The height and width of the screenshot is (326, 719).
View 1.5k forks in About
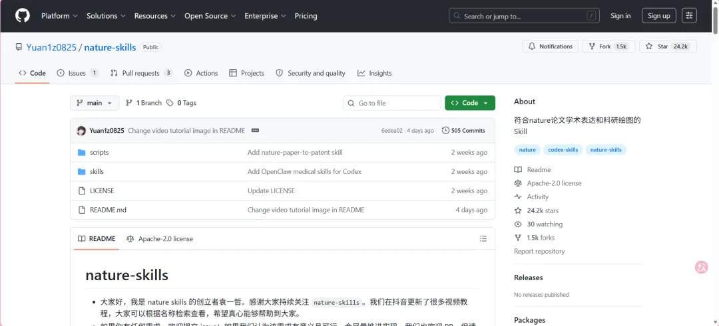click(x=535, y=238)
